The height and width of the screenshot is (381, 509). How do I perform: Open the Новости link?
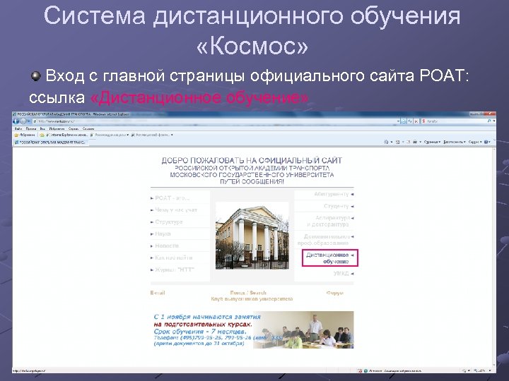click(167, 246)
